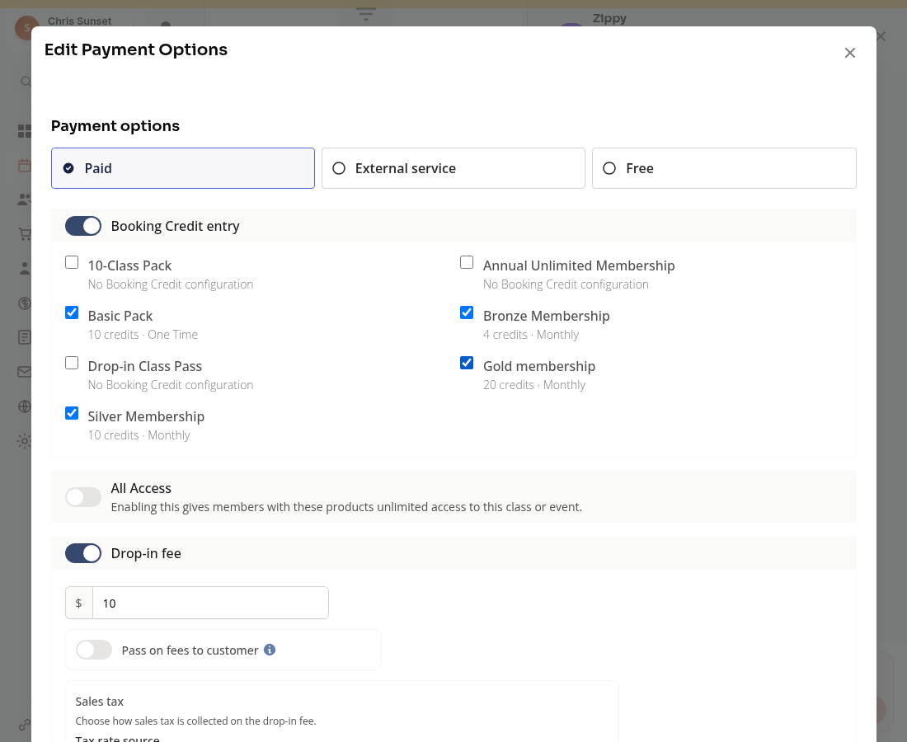The height and width of the screenshot is (742, 907).
Task: Click '4 credits · Monthly' under Bronze Membership
Action: [x=531, y=335]
